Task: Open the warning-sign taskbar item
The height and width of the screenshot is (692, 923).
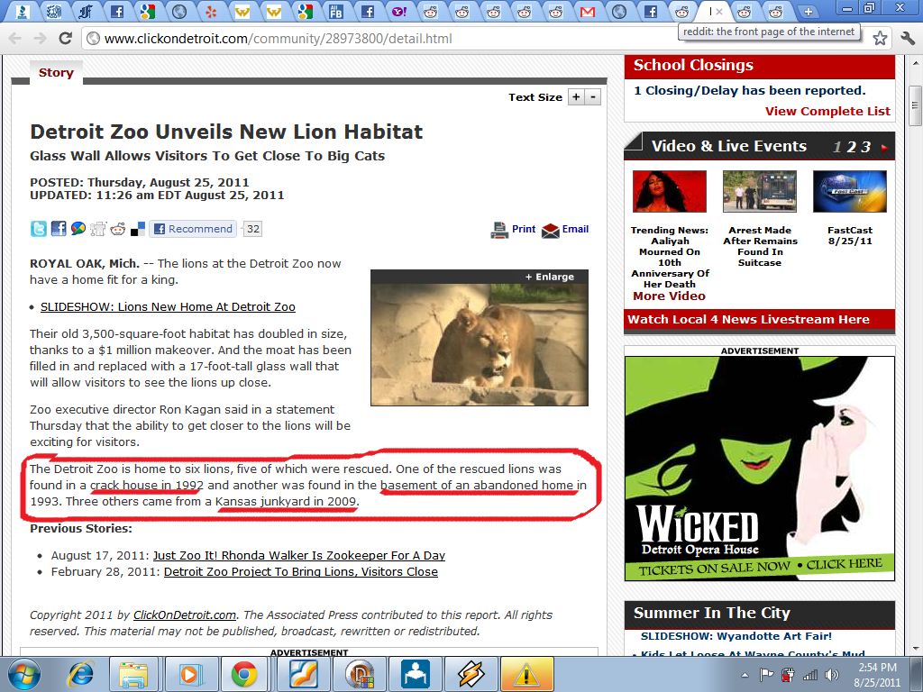Action: click(x=526, y=674)
